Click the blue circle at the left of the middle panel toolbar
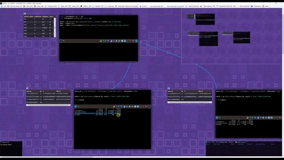The width and height of the screenshot is (284, 160). [76, 107]
